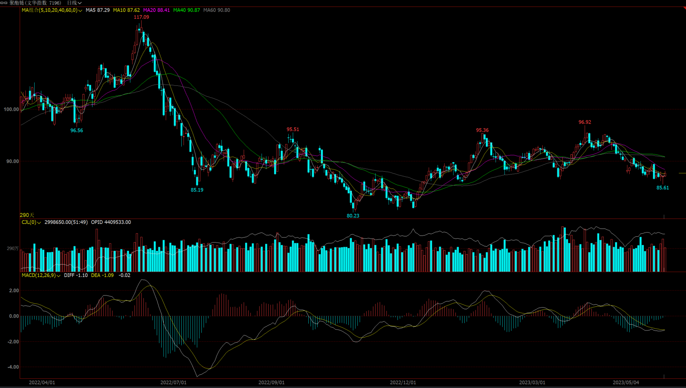686x388 pixels.
Task: Click the 100.00 price axis label
Action: (11, 109)
